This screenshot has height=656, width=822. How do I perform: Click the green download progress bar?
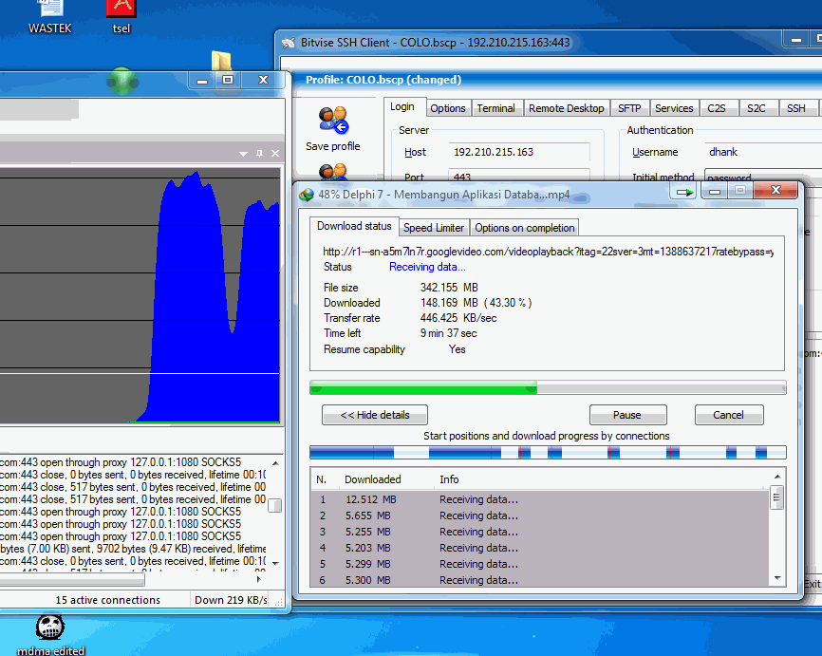click(x=548, y=388)
